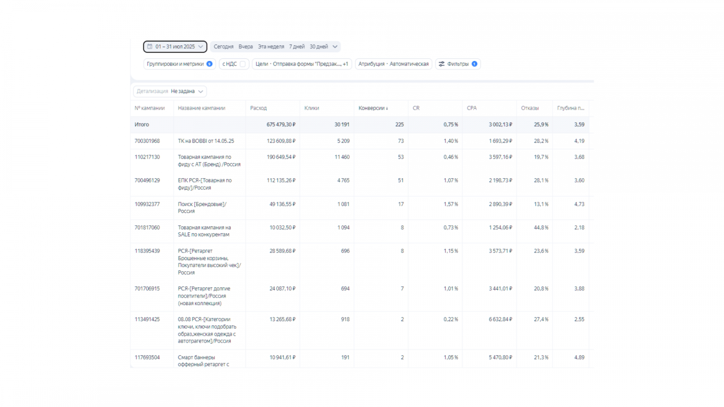Click the sliders icon on Фильтры button
This screenshot has width=724, height=407.
(442, 64)
